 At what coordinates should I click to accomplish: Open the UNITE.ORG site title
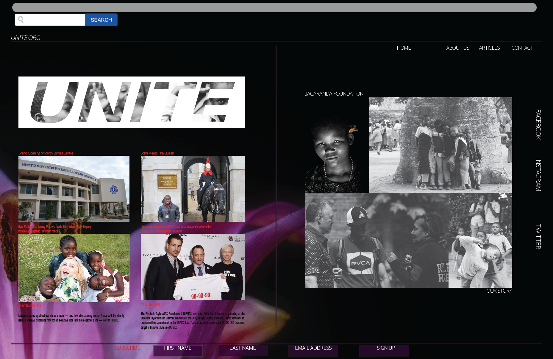(x=26, y=38)
